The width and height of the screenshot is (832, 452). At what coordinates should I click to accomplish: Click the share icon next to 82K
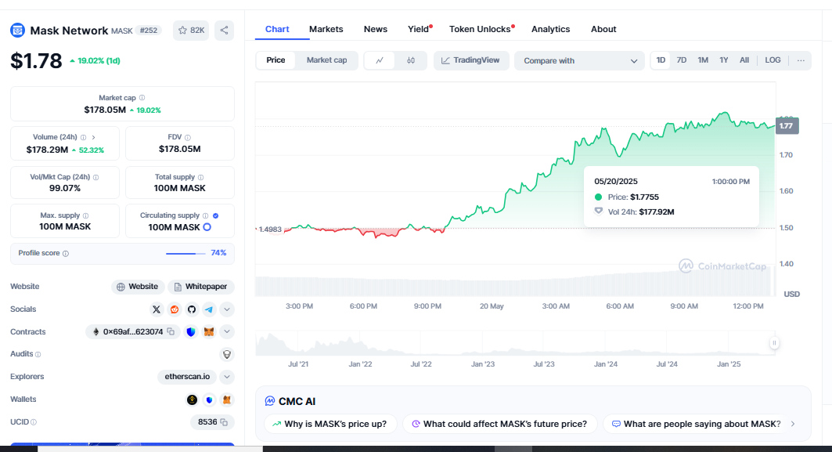click(224, 31)
